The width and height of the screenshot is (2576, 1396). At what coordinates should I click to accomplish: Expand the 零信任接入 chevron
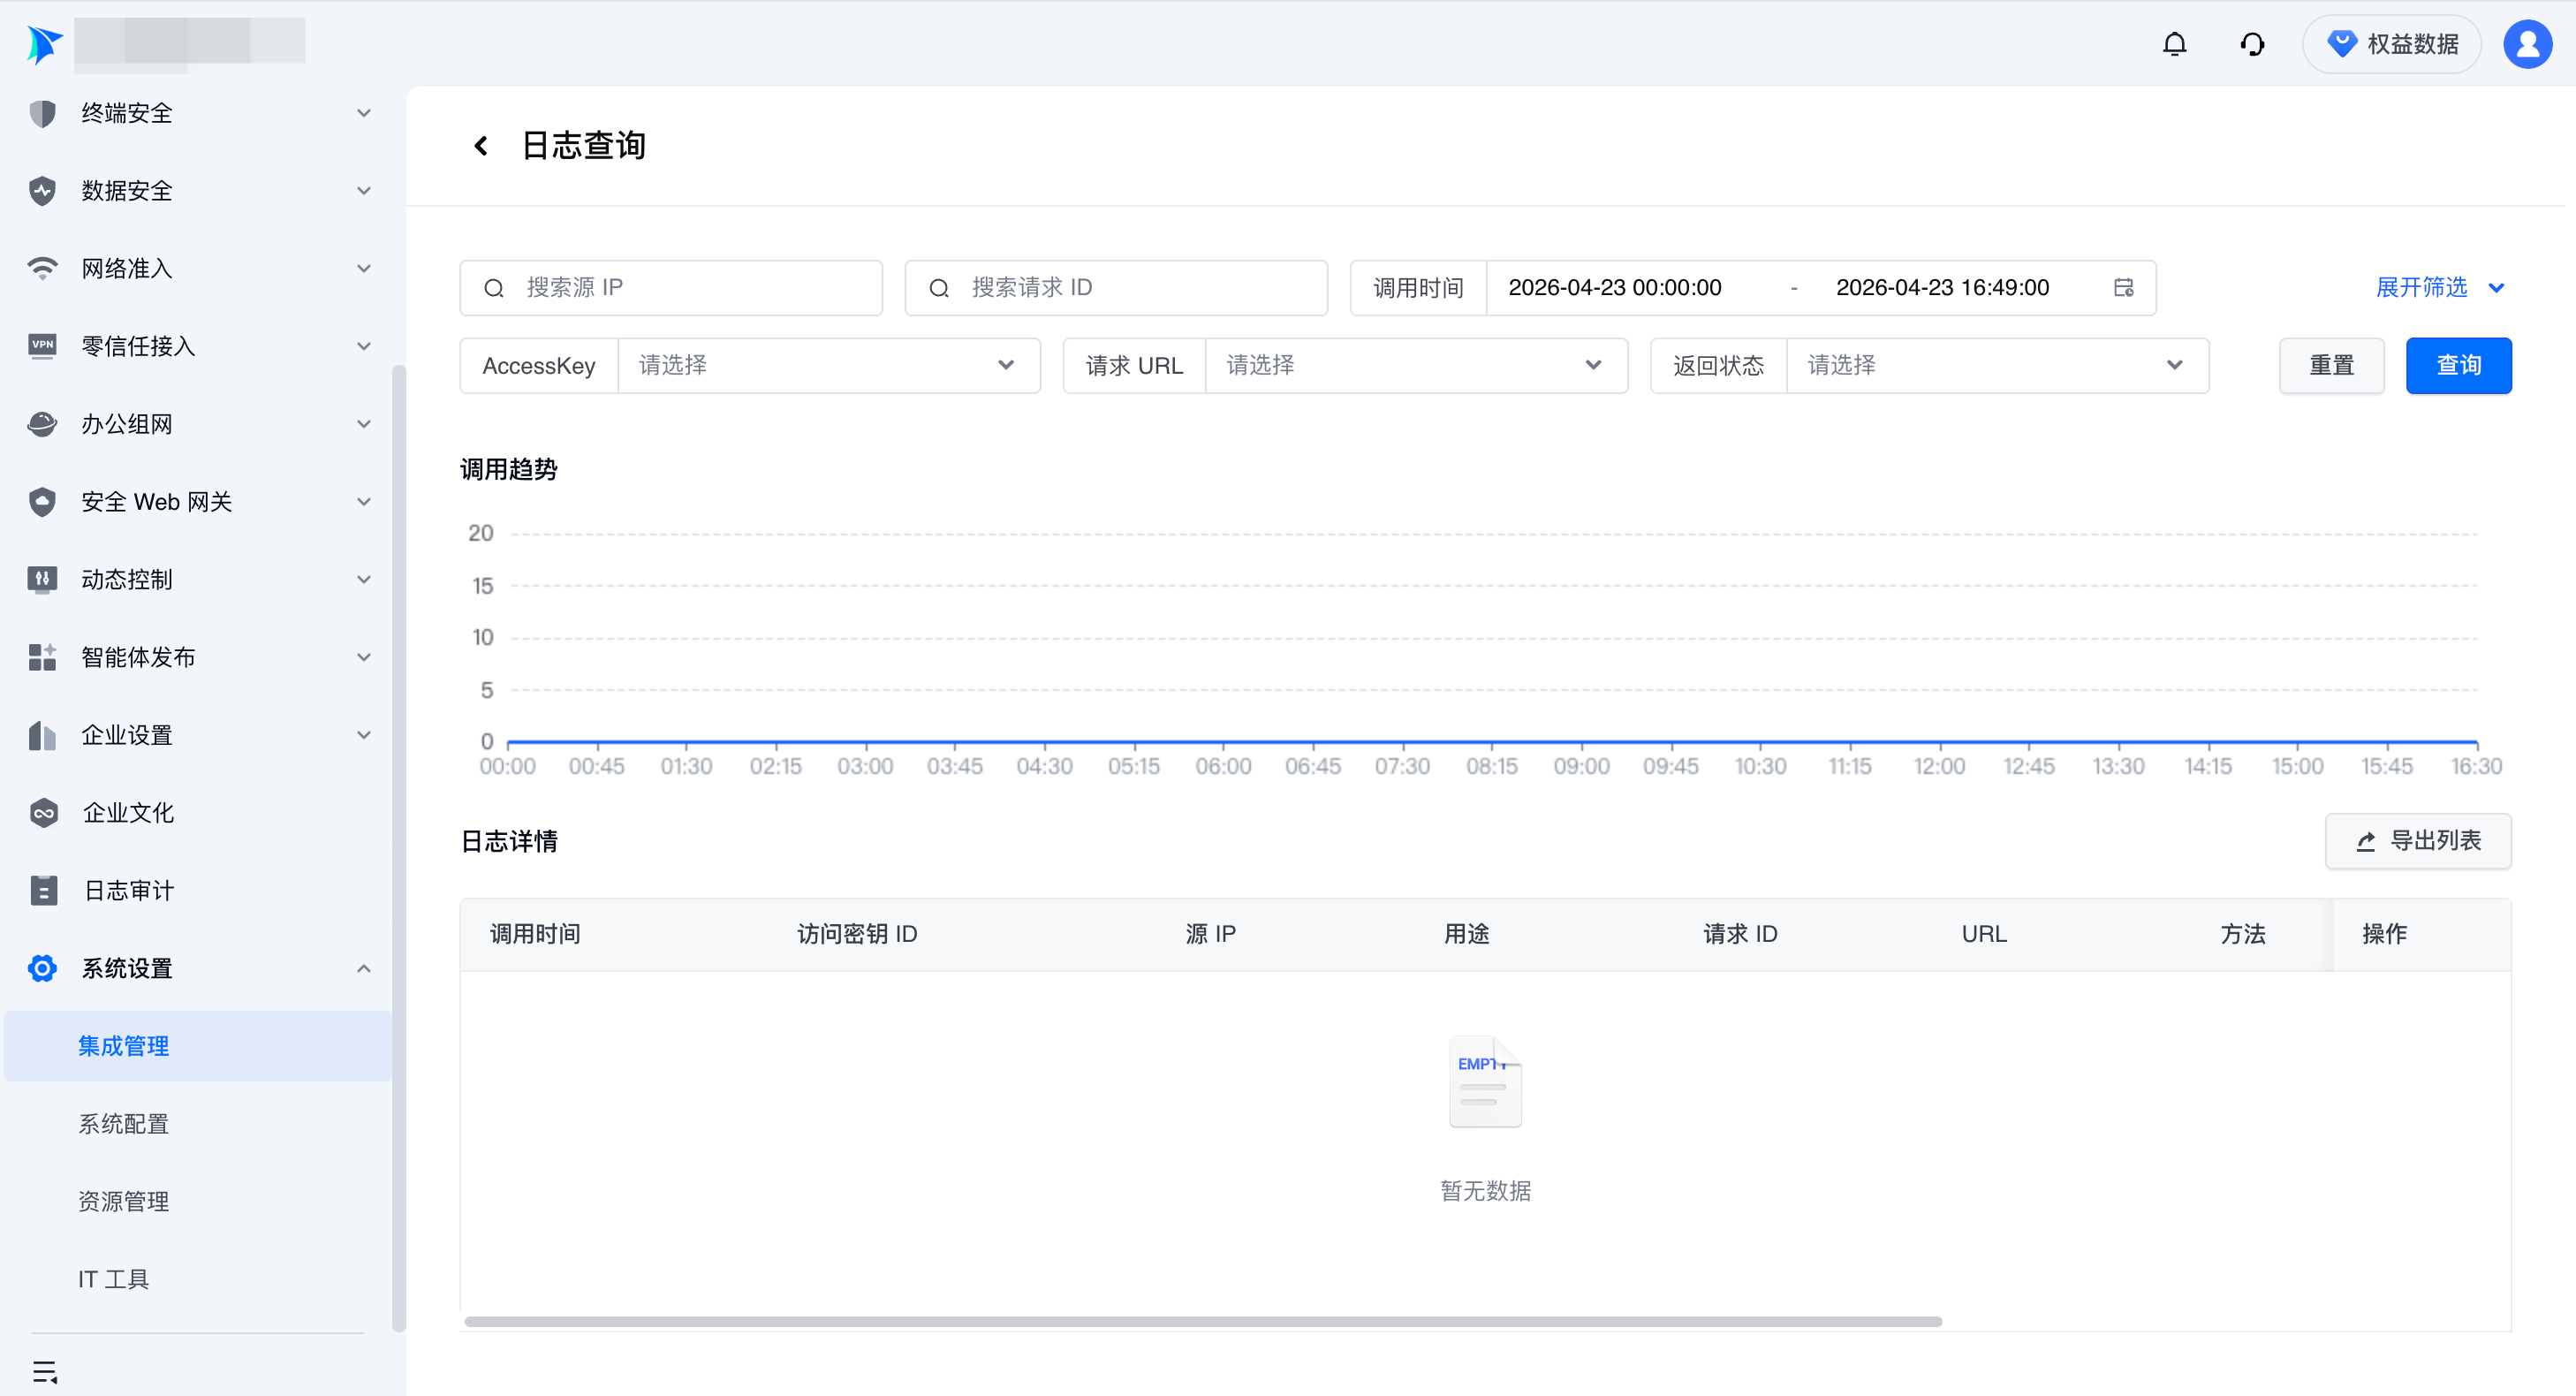[x=364, y=346]
